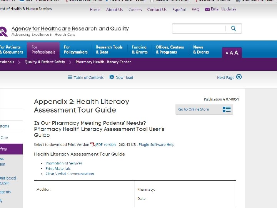Viewport: 277px width, 208px height.
Task: Click the PDF file icon
Action: [x=93, y=144]
